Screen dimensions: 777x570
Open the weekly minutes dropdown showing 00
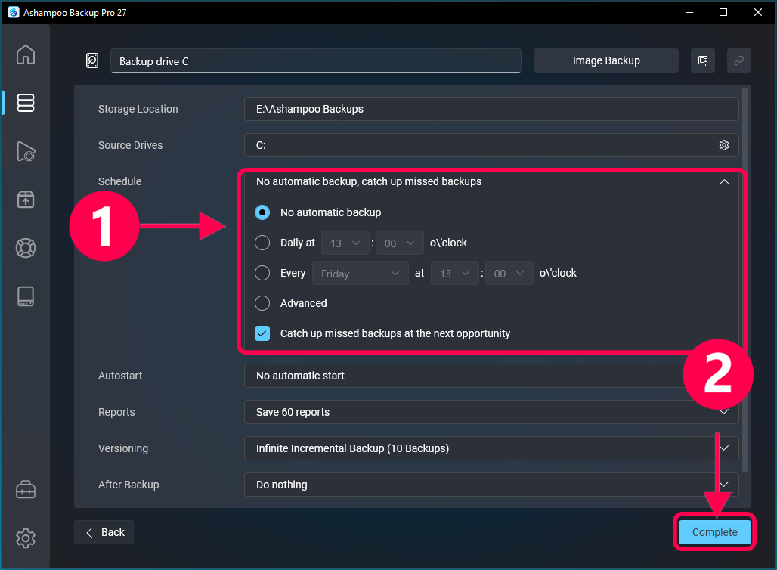tap(509, 274)
